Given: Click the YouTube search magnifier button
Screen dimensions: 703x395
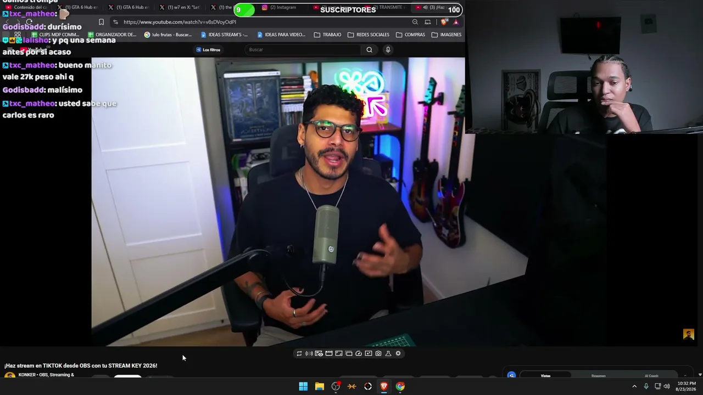Looking at the screenshot, I should [x=369, y=50].
